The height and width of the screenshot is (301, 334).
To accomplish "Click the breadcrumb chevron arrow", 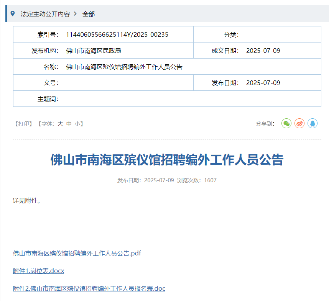I will [75, 14].
